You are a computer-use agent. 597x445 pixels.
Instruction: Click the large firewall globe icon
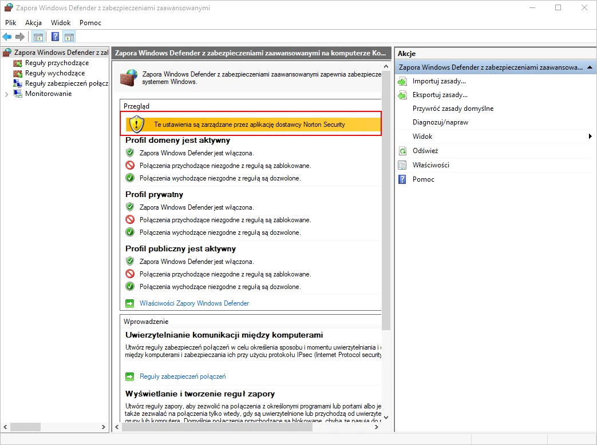(129, 78)
